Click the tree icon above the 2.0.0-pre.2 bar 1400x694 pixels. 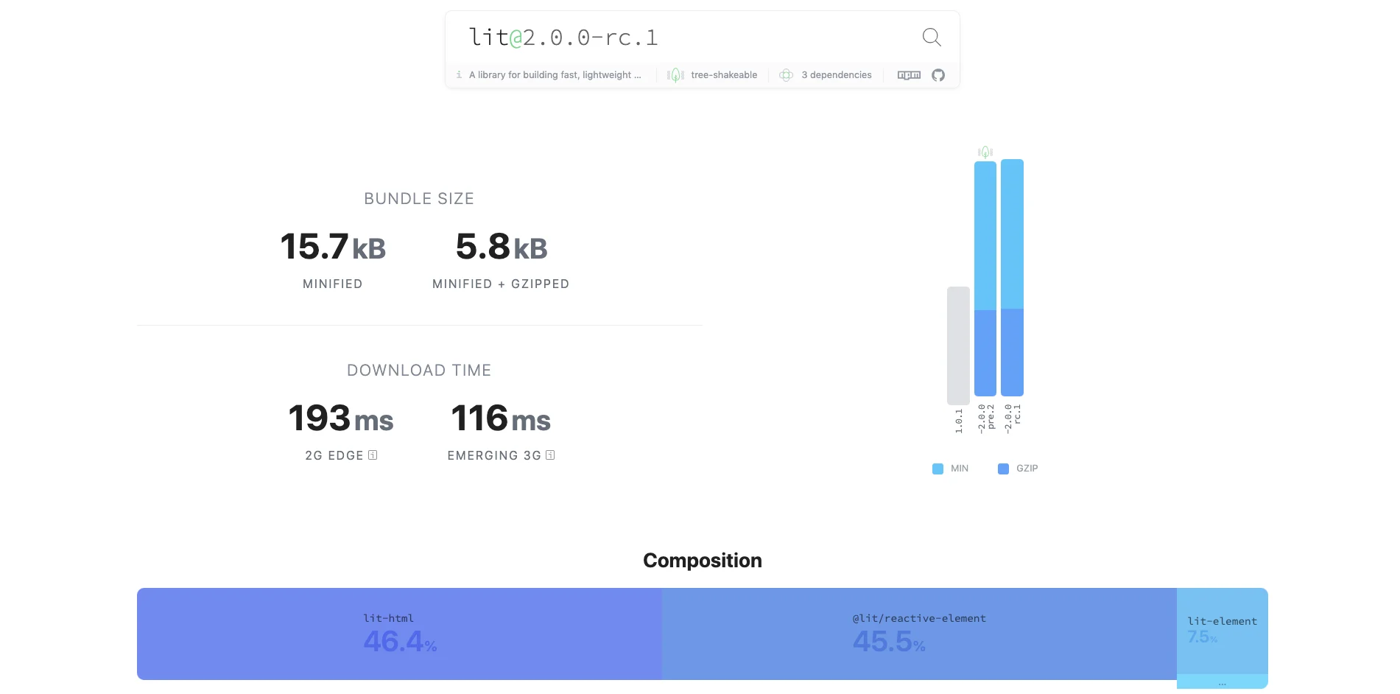coord(986,151)
